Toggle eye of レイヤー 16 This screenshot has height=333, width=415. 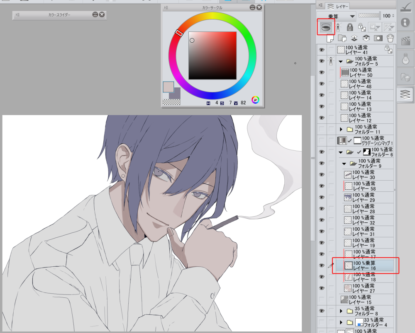pos(322,265)
